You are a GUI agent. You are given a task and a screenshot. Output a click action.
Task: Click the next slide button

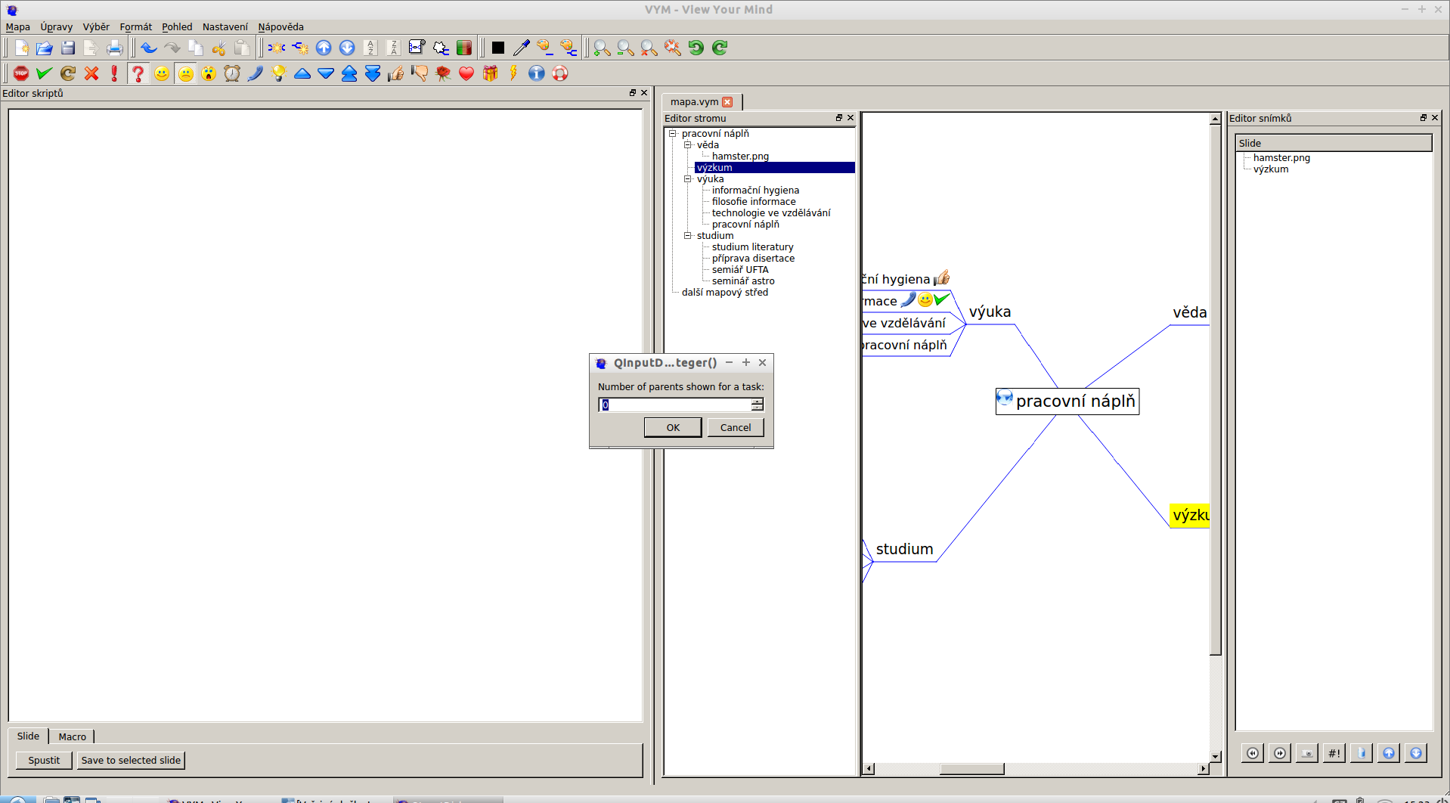click(1279, 753)
